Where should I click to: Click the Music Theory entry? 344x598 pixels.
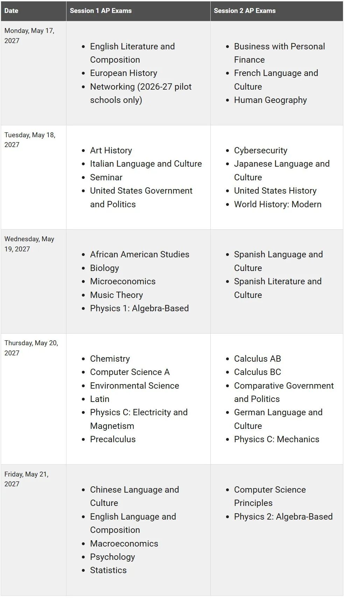point(117,295)
